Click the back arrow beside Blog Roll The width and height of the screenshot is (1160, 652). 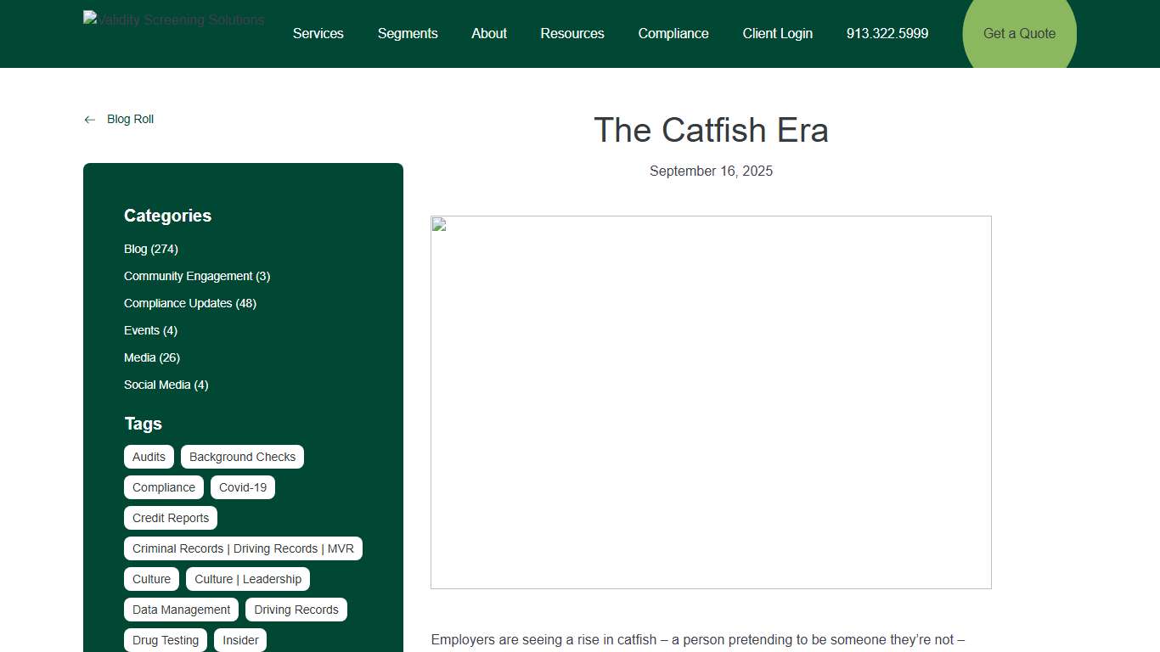(89, 119)
